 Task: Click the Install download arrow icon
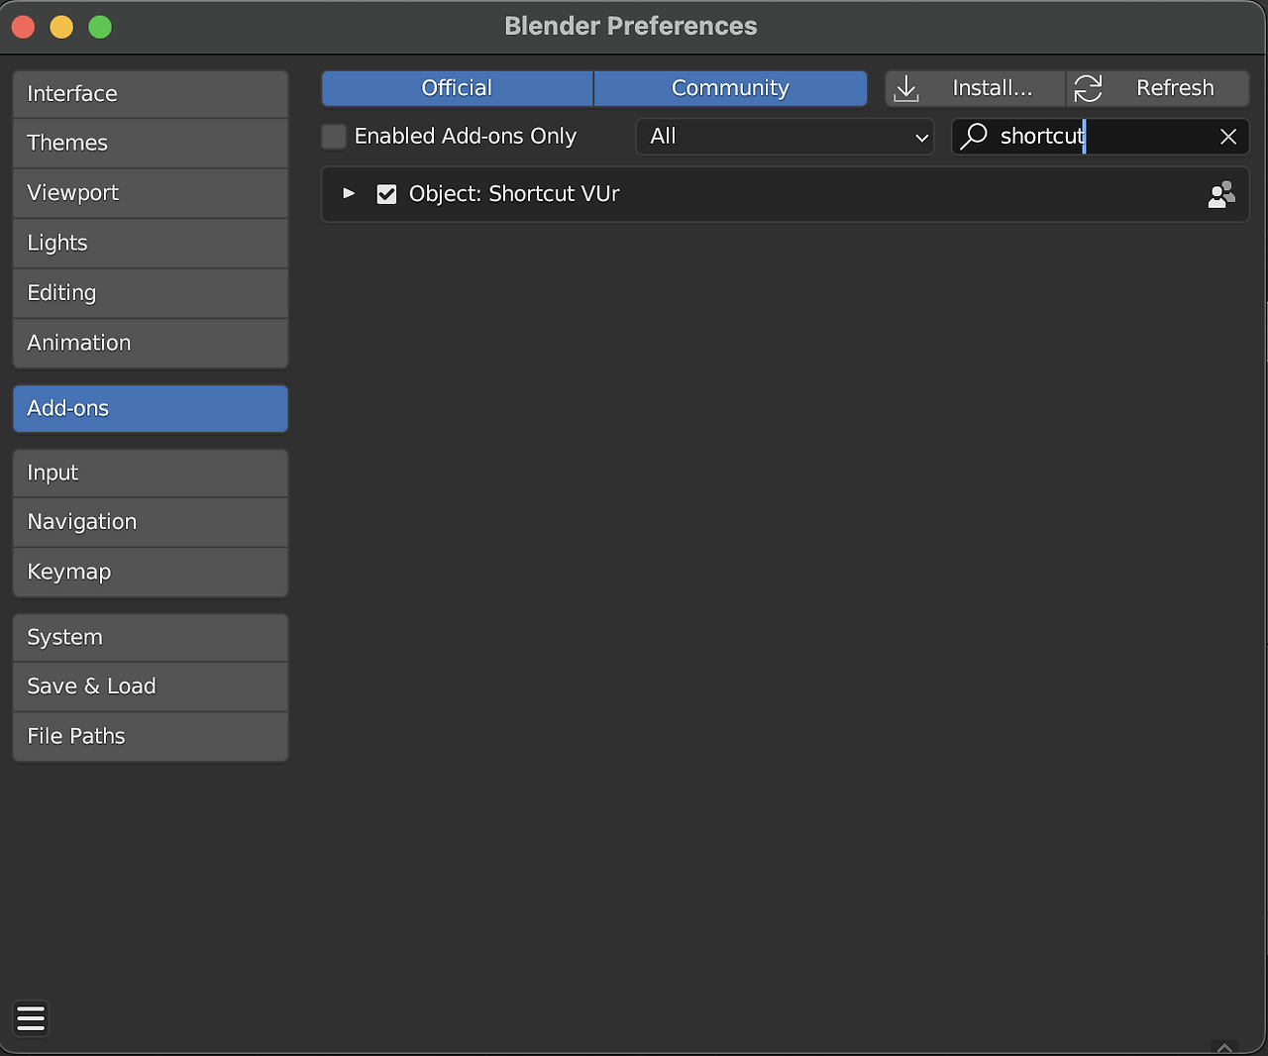pyautogui.click(x=906, y=88)
